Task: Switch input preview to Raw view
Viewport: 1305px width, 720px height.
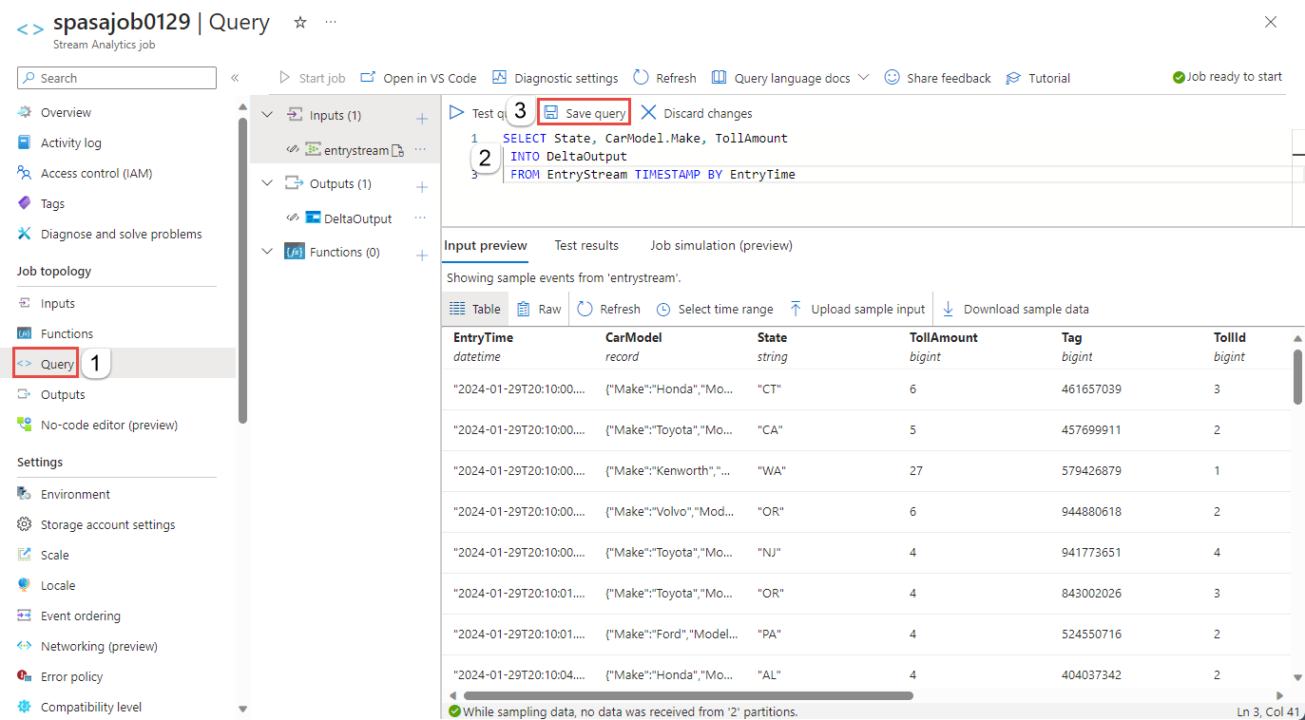Action: (539, 308)
